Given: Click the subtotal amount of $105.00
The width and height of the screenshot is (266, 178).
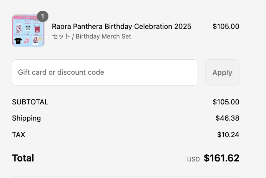Looking at the screenshot, I should (x=226, y=102).
